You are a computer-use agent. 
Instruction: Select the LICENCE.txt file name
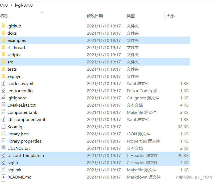click(19, 148)
